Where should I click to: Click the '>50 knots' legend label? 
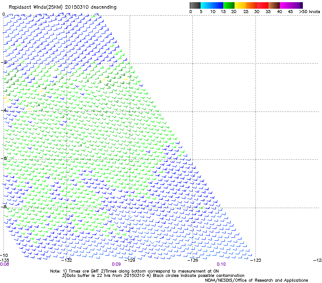click(309, 12)
